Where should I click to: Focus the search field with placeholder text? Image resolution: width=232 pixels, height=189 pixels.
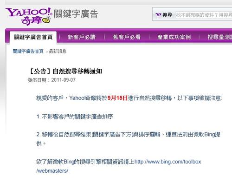(x=204, y=15)
